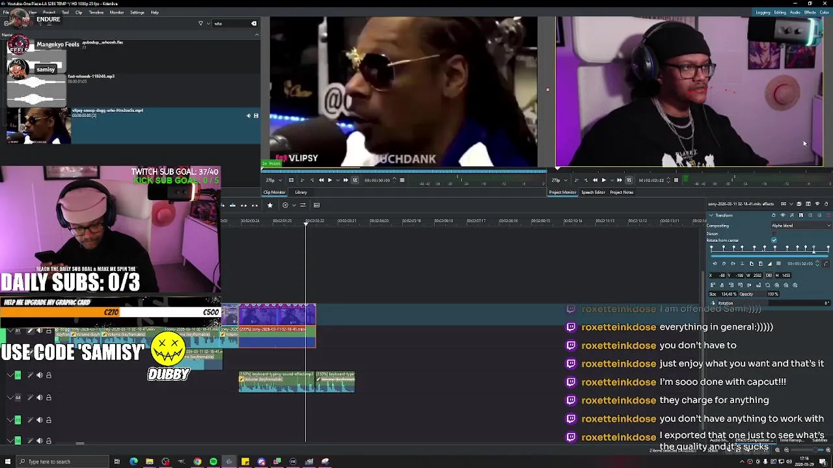Rewind in the project monitor
This screenshot has width=833, height=468.
pyautogui.click(x=595, y=180)
